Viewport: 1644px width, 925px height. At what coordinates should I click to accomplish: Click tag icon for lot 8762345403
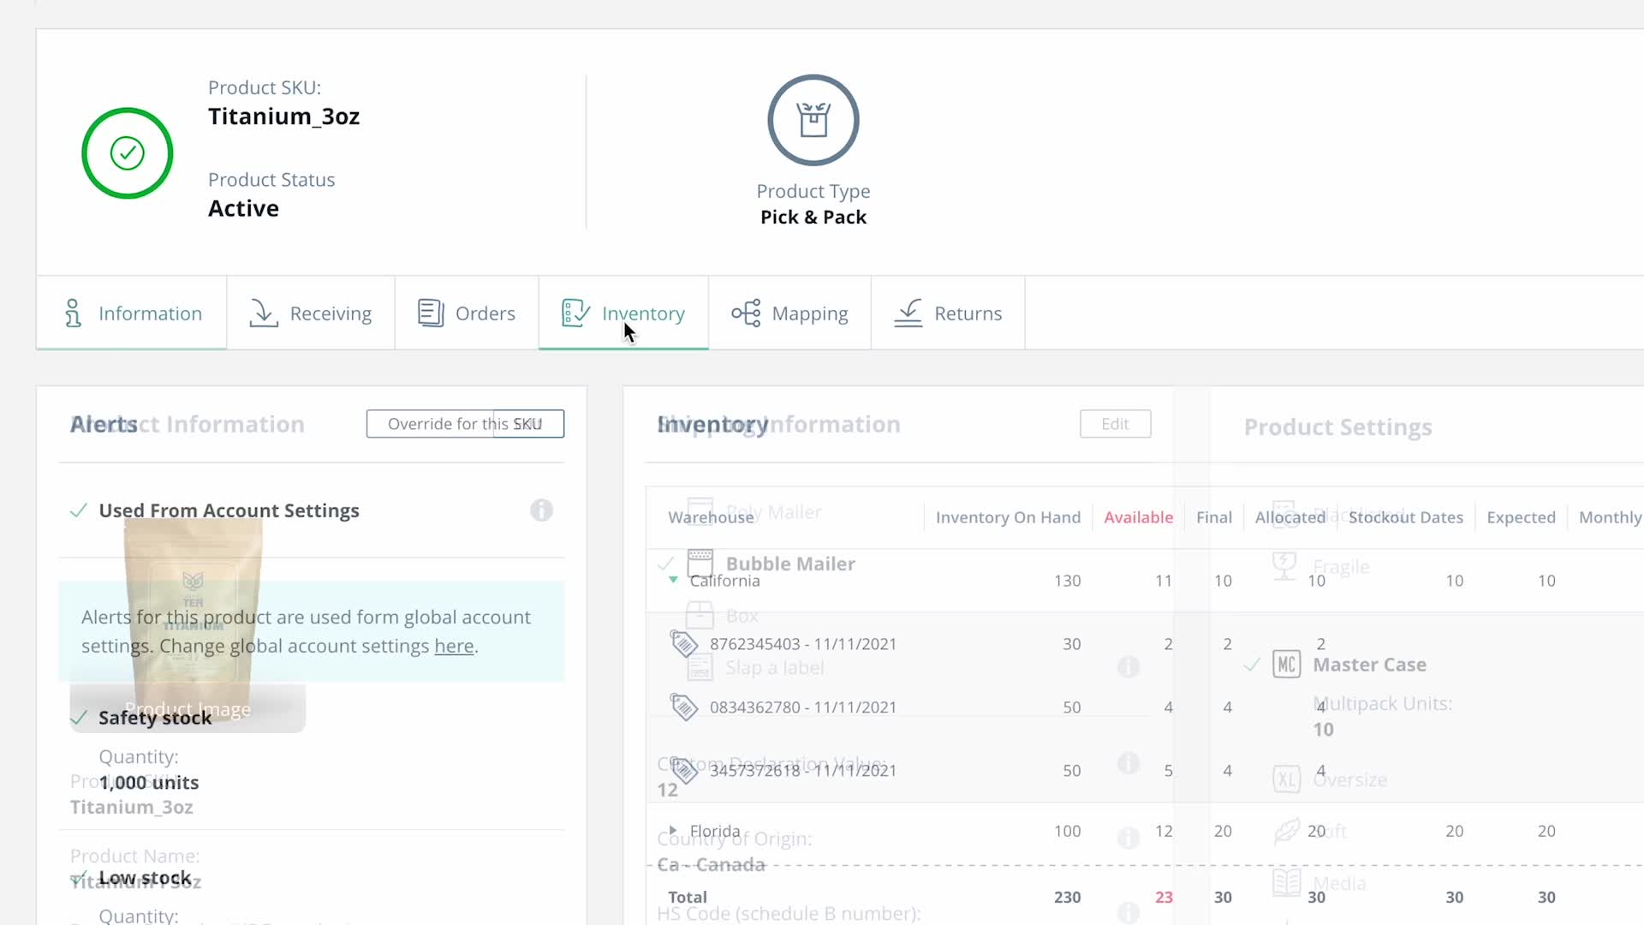(684, 644)
